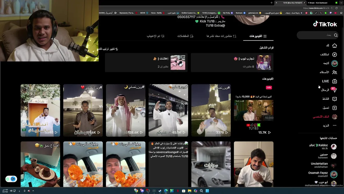Viewport: 344px width, 194px height.
Task: Open Kaldoz followed account
Action: click(x=323, y=147)
